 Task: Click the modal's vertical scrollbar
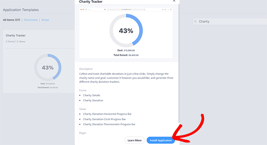click(x=179, y=63)
